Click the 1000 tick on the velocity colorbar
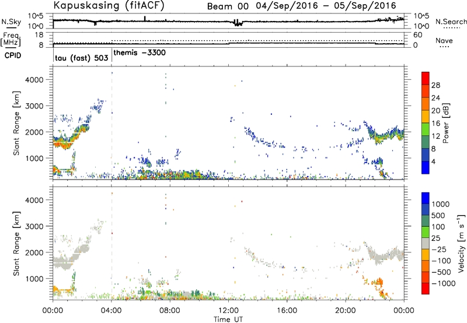467x323 pixels. tap(441, 204)
